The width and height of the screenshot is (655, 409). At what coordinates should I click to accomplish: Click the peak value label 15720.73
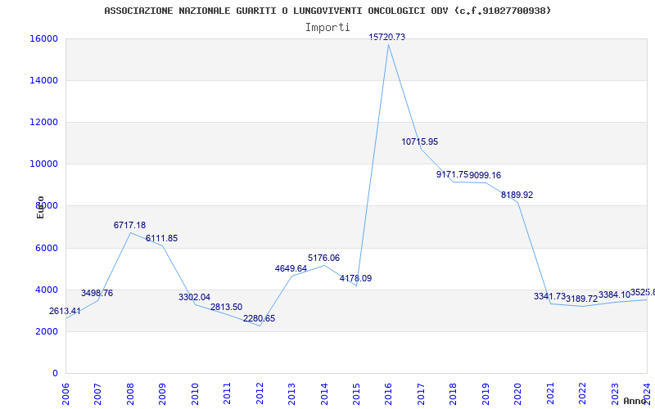(386, 37)
